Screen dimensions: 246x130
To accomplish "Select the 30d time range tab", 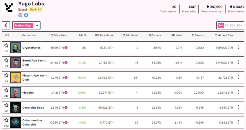I will (x=232, y=25).
